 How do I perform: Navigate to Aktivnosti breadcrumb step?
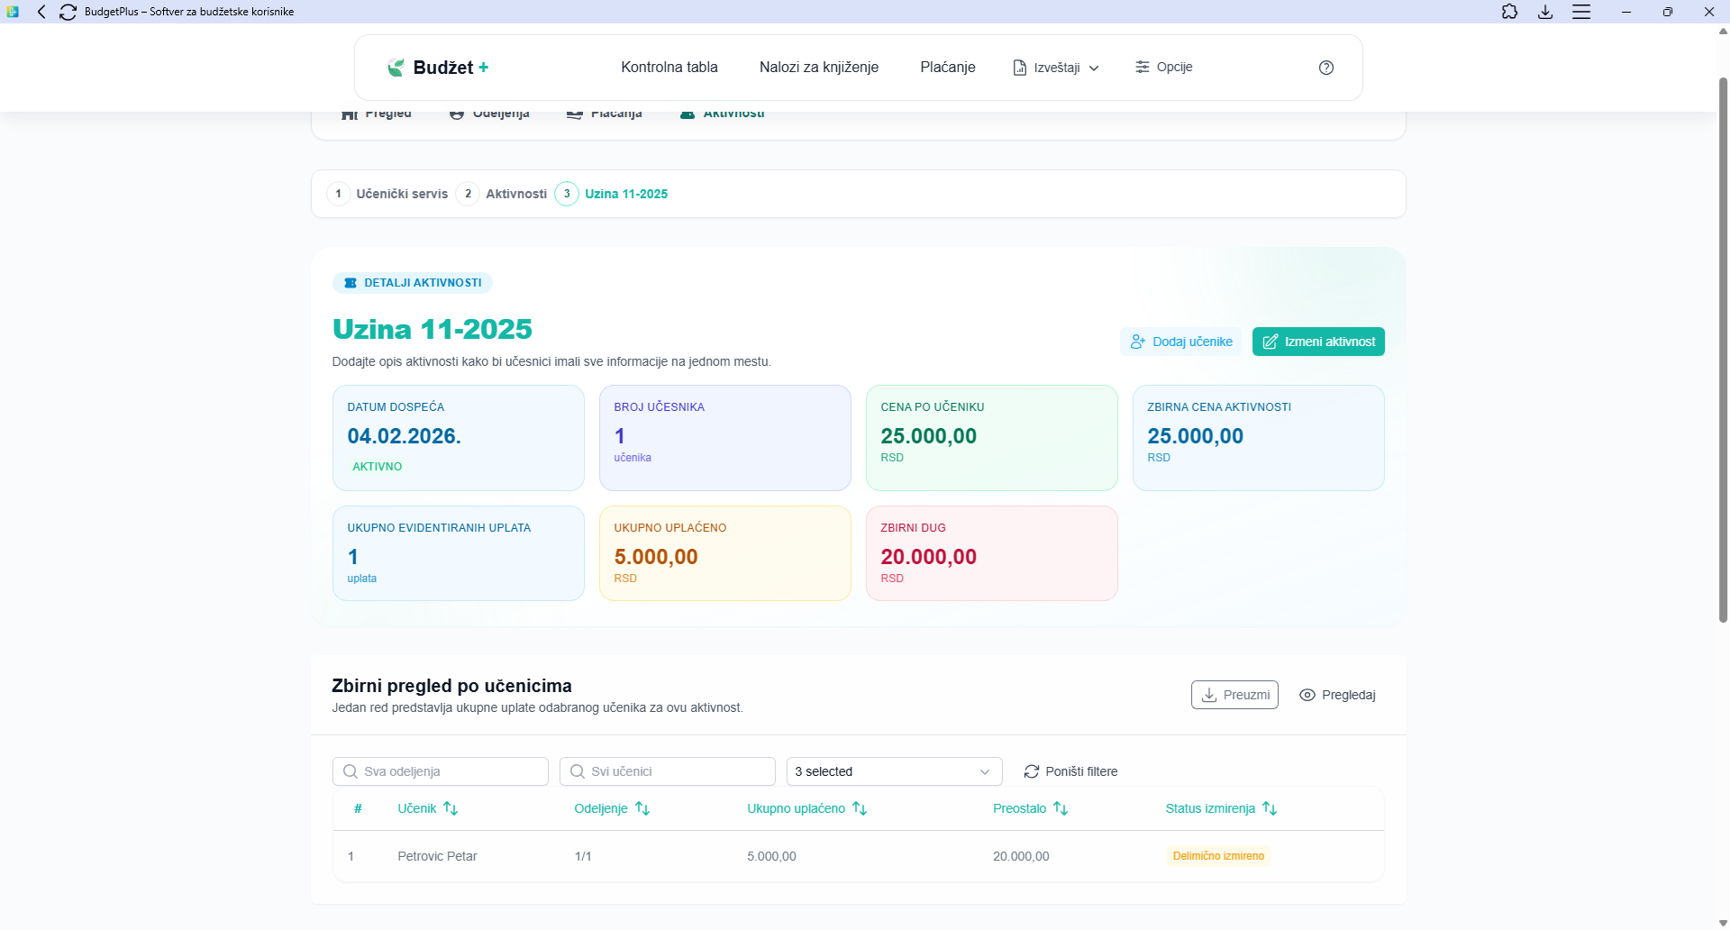[515, 194]
